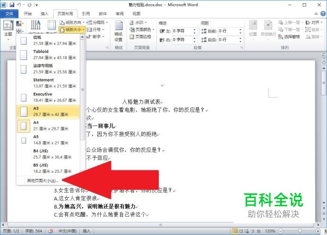Screen dimensions: 327x235
Task: Open the File (文件) tab
Action: tap(9, 14)
